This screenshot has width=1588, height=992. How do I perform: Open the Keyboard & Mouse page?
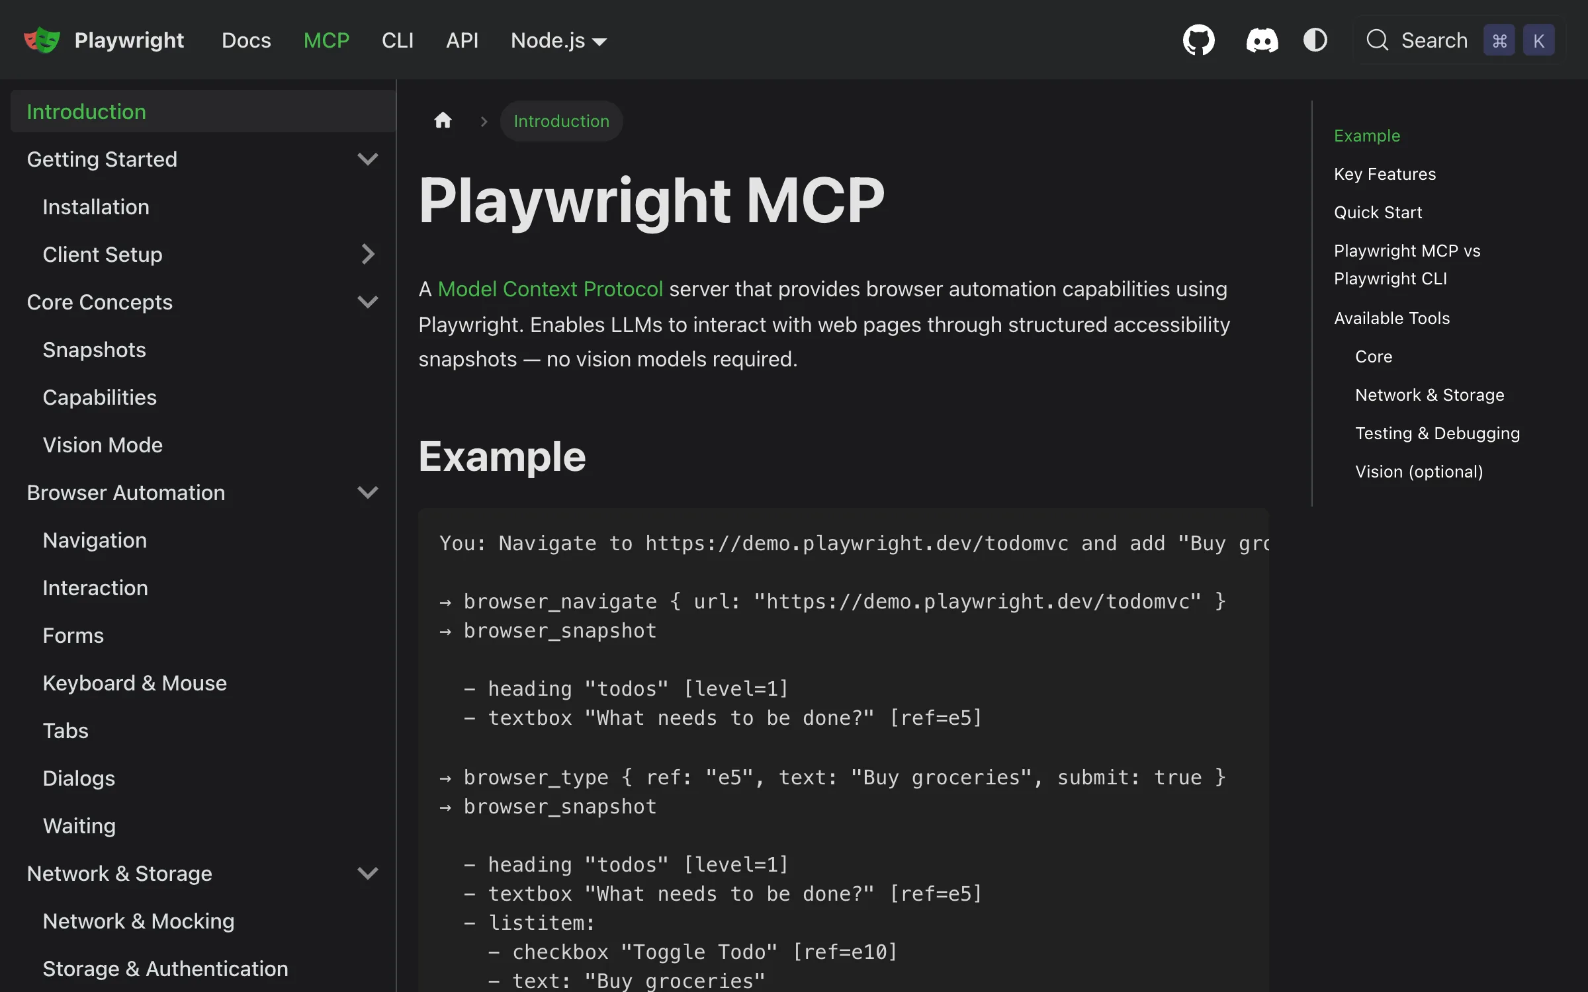coord(134,683)
